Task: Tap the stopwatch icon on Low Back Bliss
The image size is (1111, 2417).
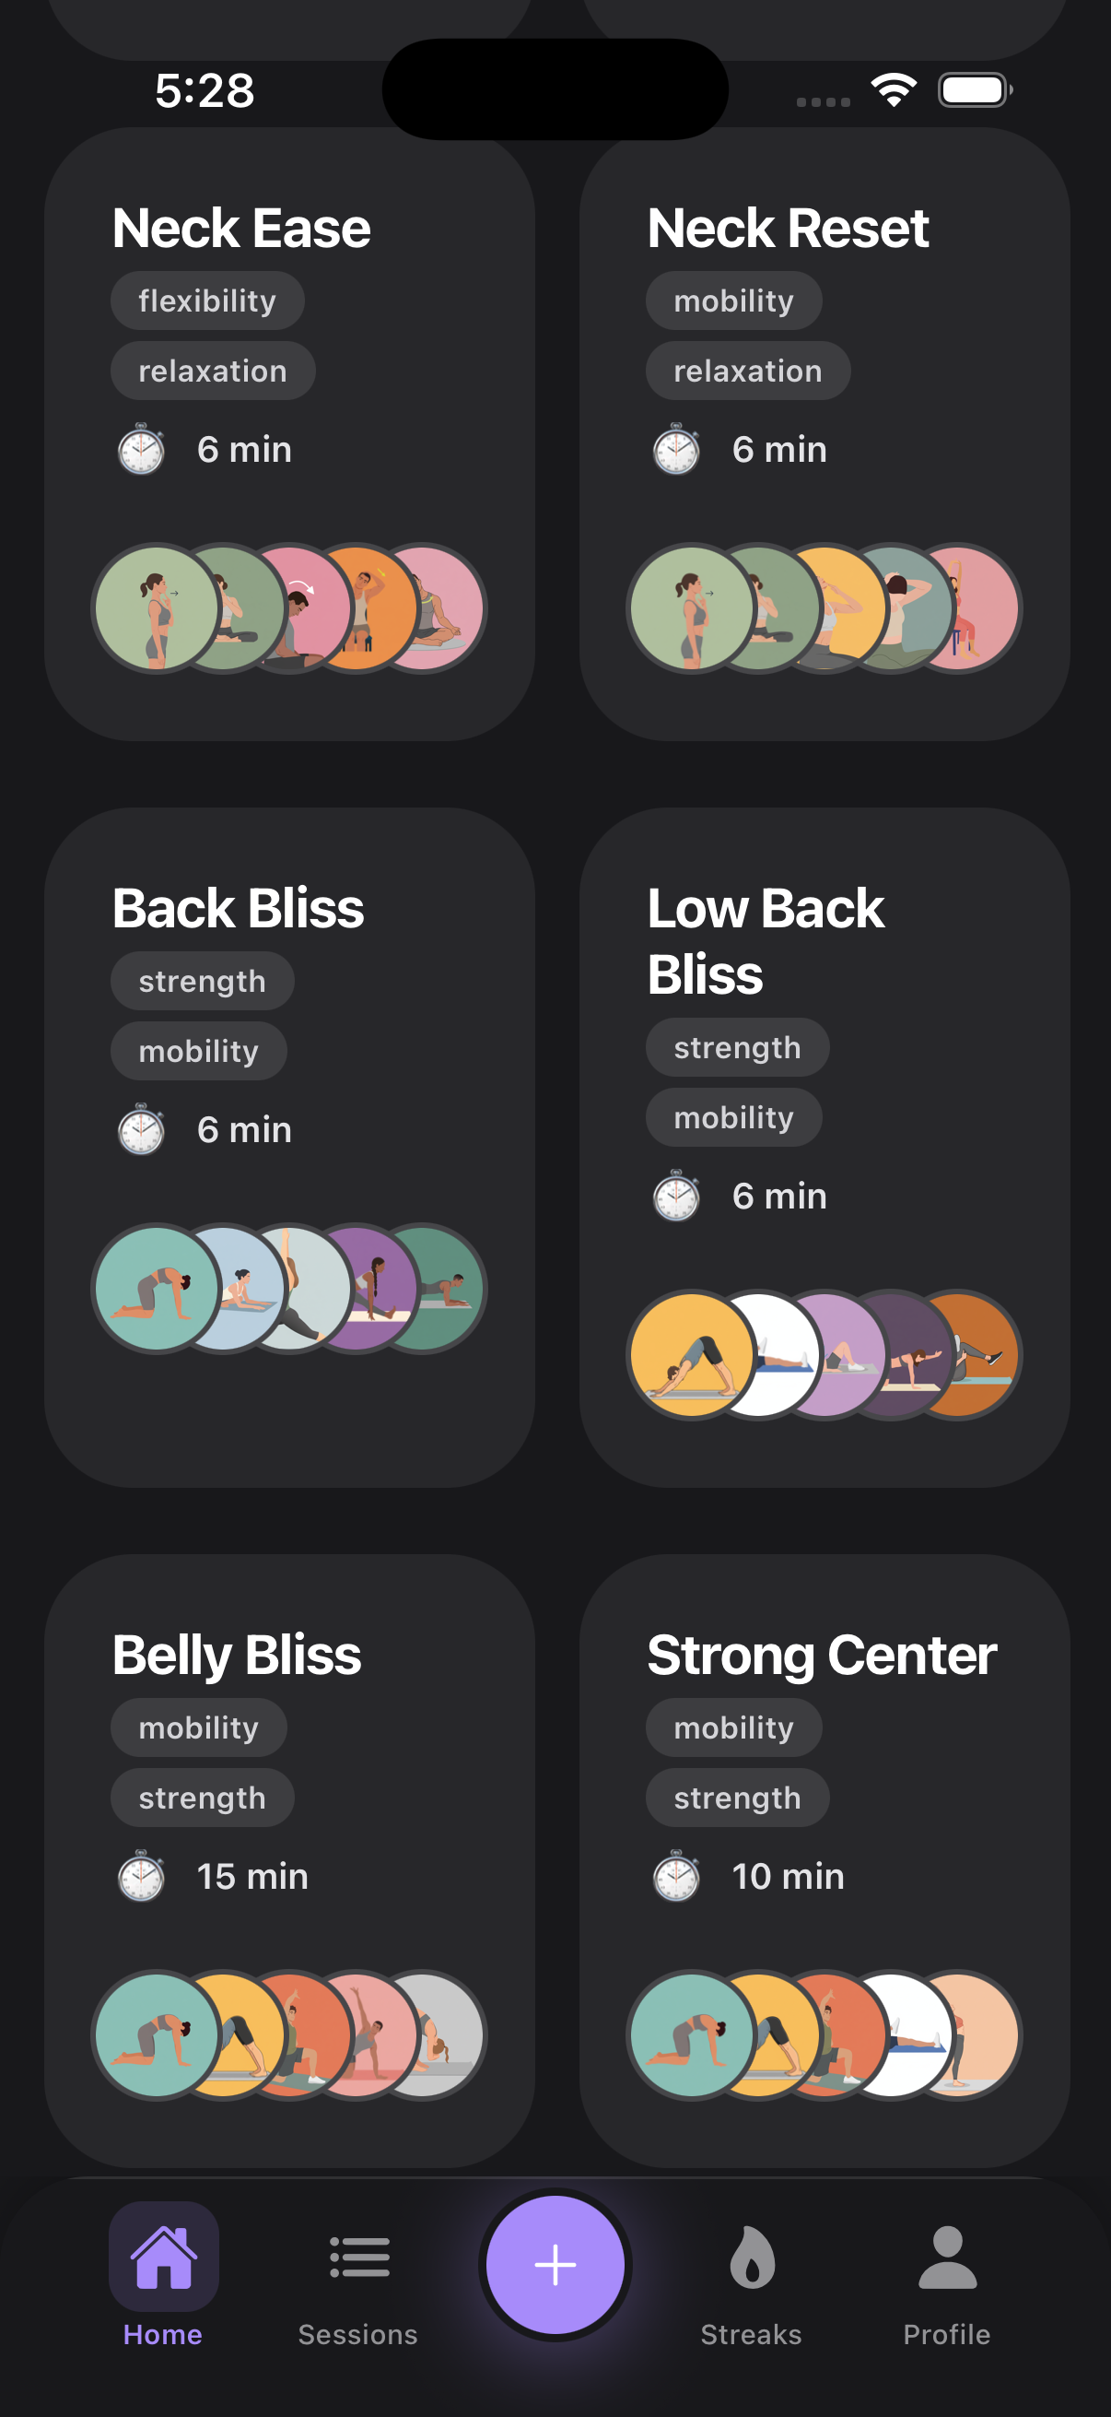Action: point(677,1197)
